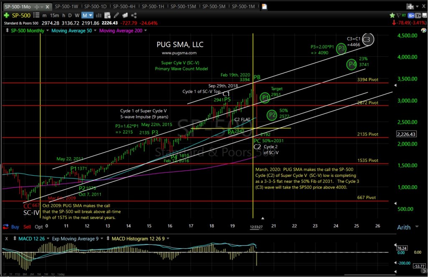The height and width of the screenshot is (277, 428).
Task: Click the red-blue trade arrows icon beside Buy
Action: [x=6, y=227]
